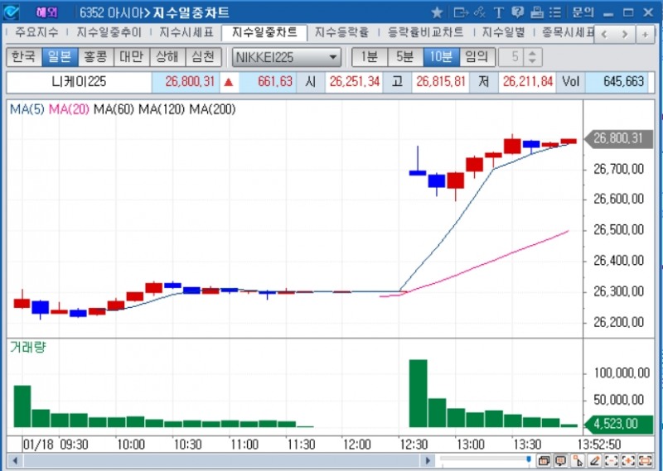Open the 주요지수 tab

(36, 32)
